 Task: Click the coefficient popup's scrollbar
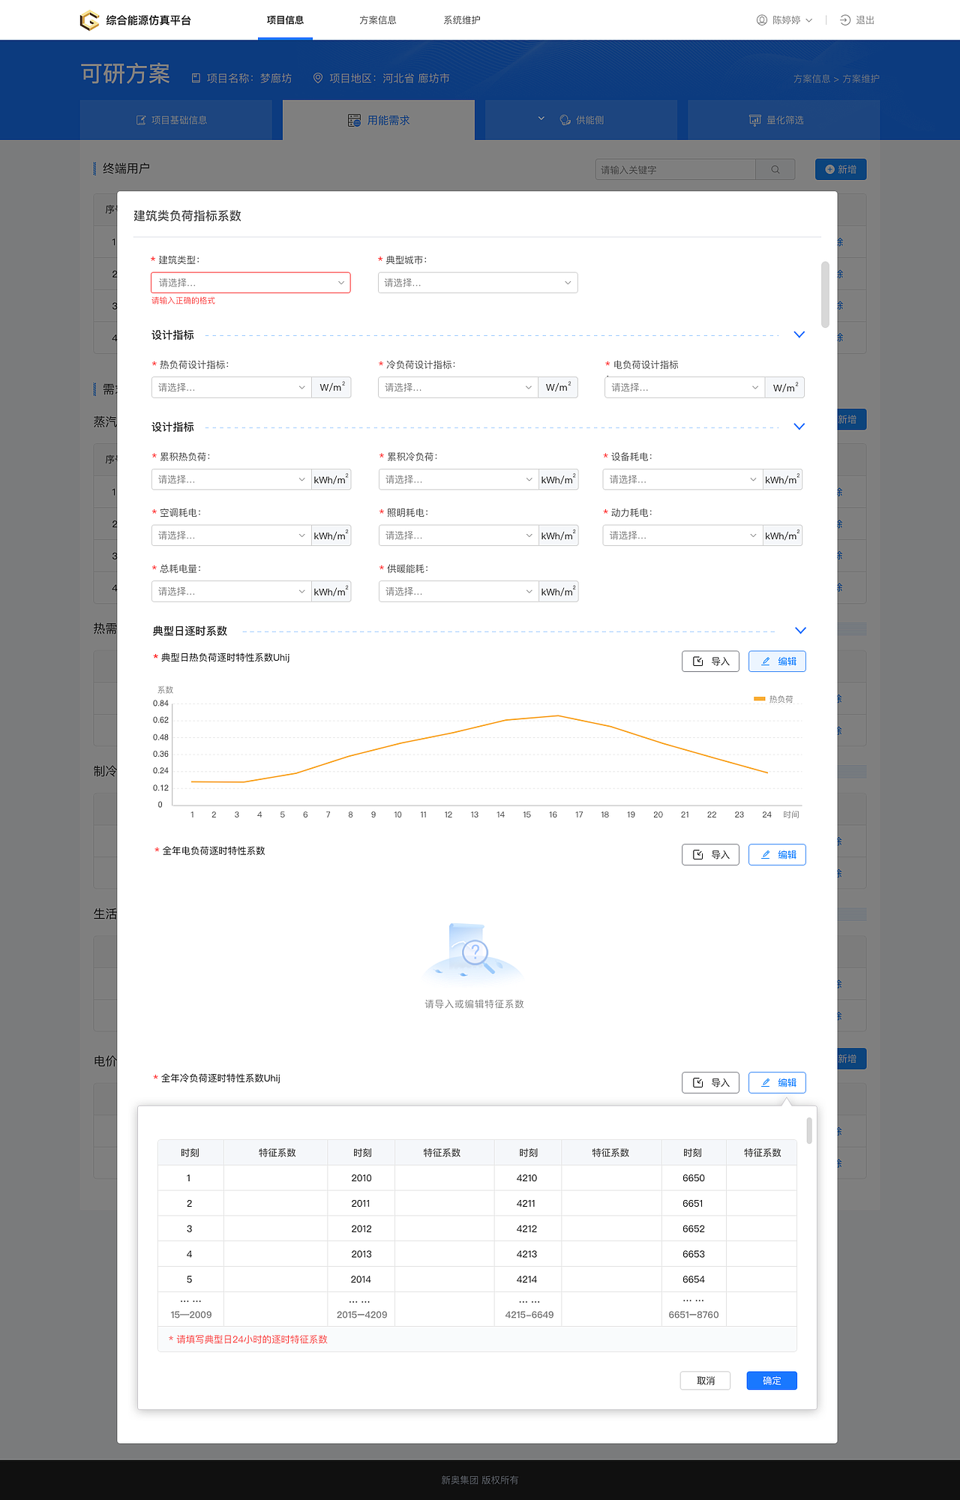click(x=809, y=1130)
